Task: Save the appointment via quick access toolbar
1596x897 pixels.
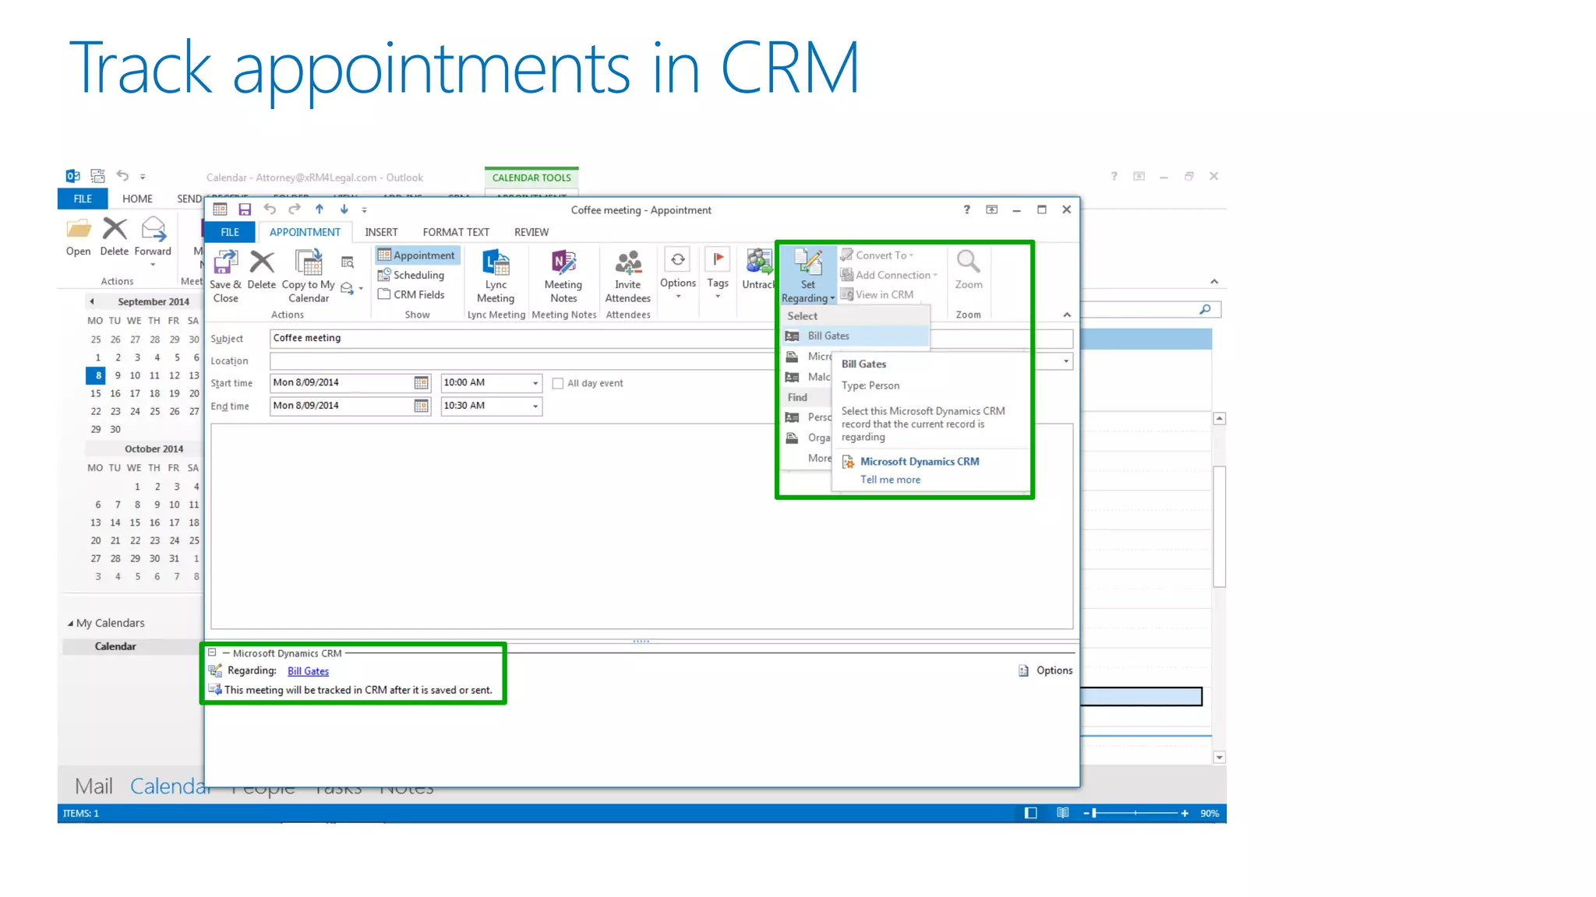Action: tap(245, 209)
